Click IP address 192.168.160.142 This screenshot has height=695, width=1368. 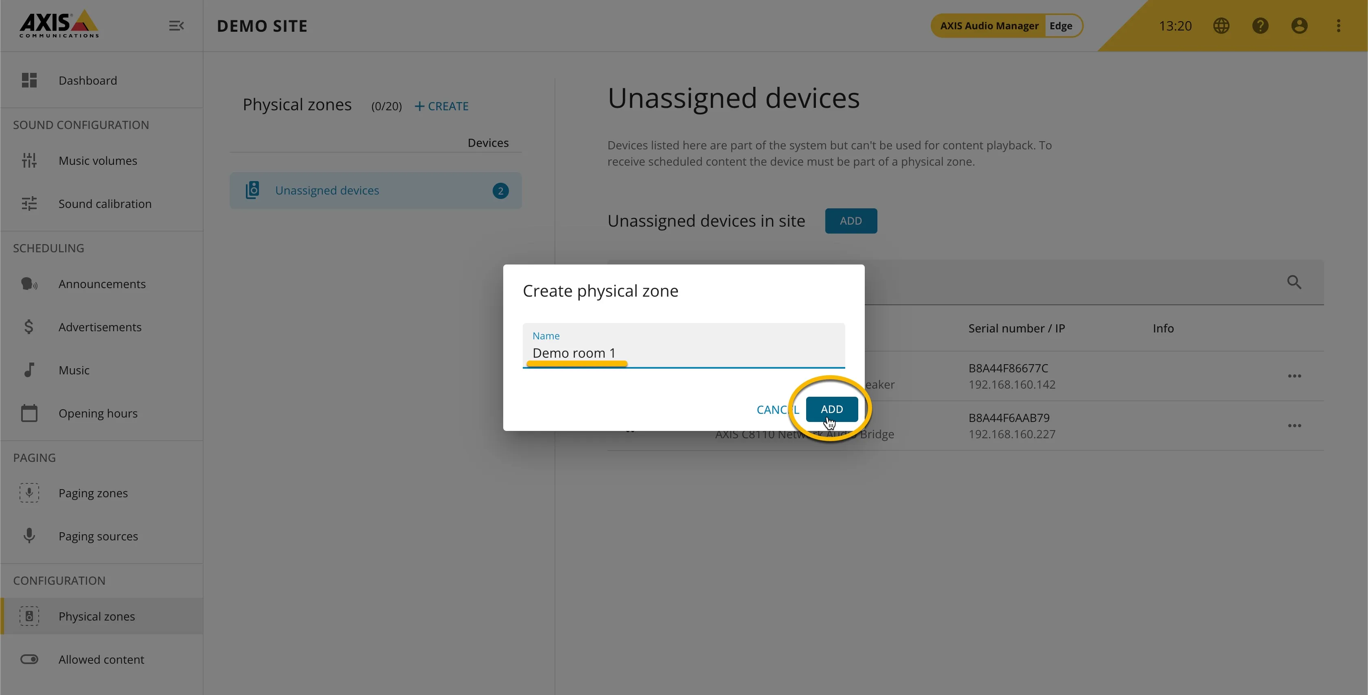[1012, 385]
